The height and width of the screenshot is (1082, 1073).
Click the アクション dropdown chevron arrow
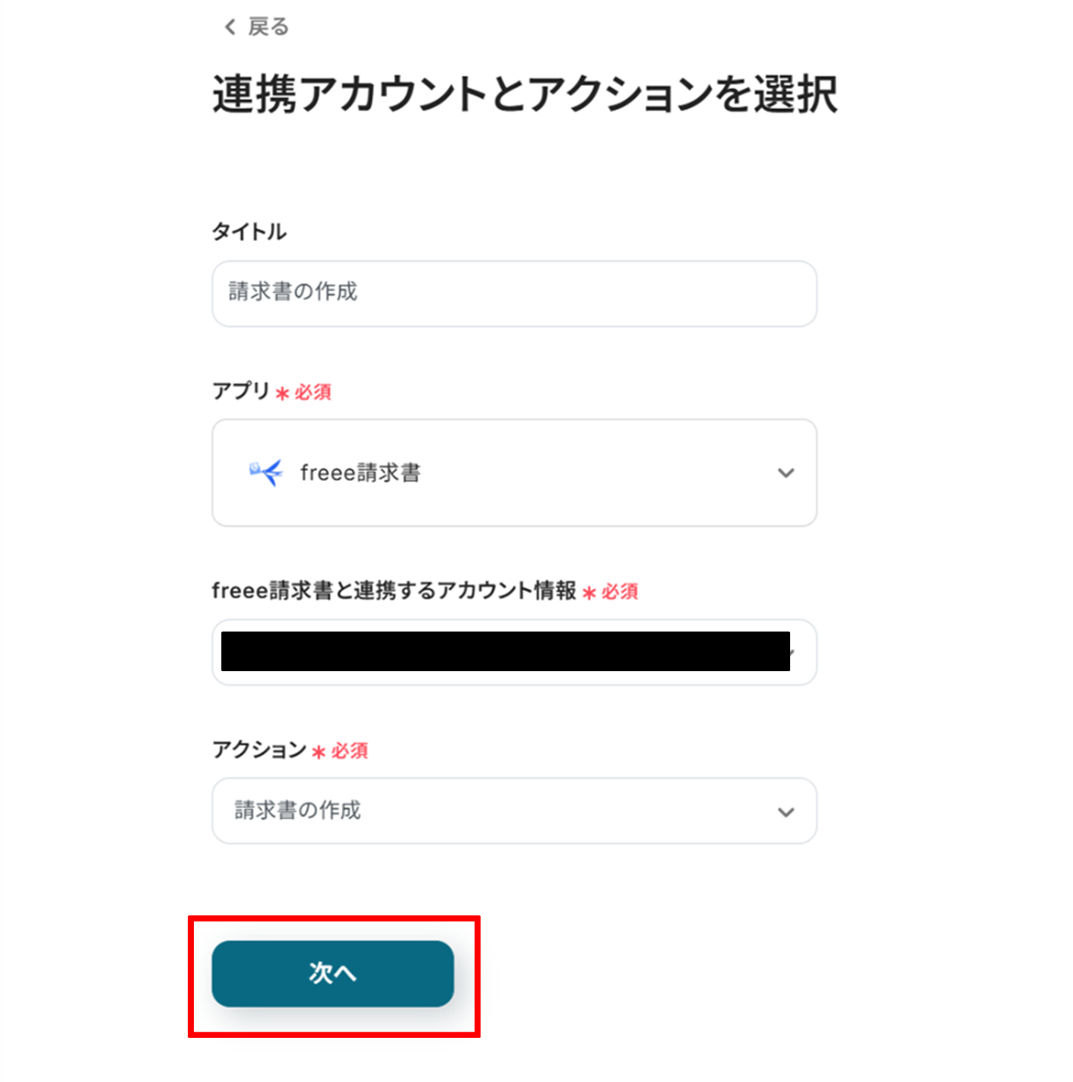click(x=786, y=812)
